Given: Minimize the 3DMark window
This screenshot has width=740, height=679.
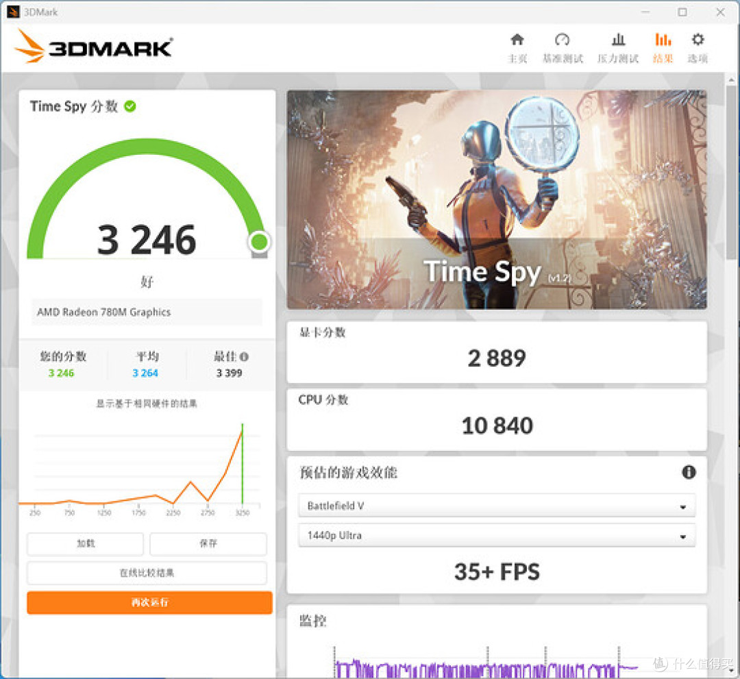Looking at the screenshot, I should coord(645,12).
